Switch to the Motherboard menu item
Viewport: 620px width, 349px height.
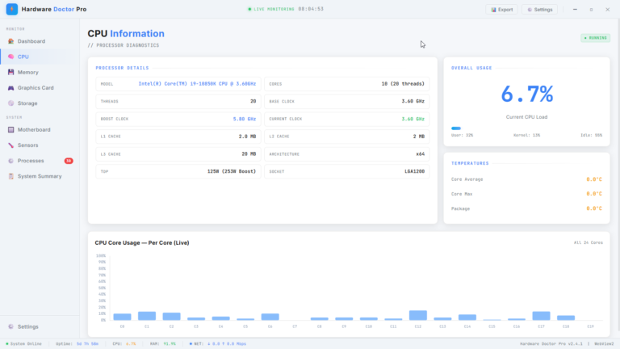pos(34,130)
